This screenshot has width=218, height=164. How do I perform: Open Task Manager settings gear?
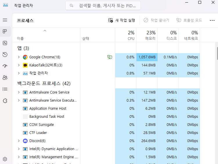click(x=5, y=159)
